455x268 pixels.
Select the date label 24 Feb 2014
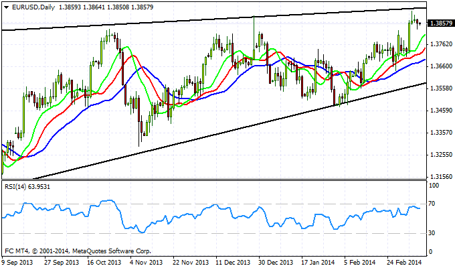(404, 263)
